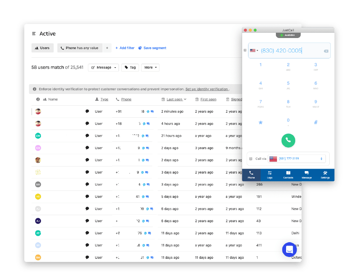Open the Intercom chat bubble
The height and width of the screenshot is (276, 354).
coord(289,250)
